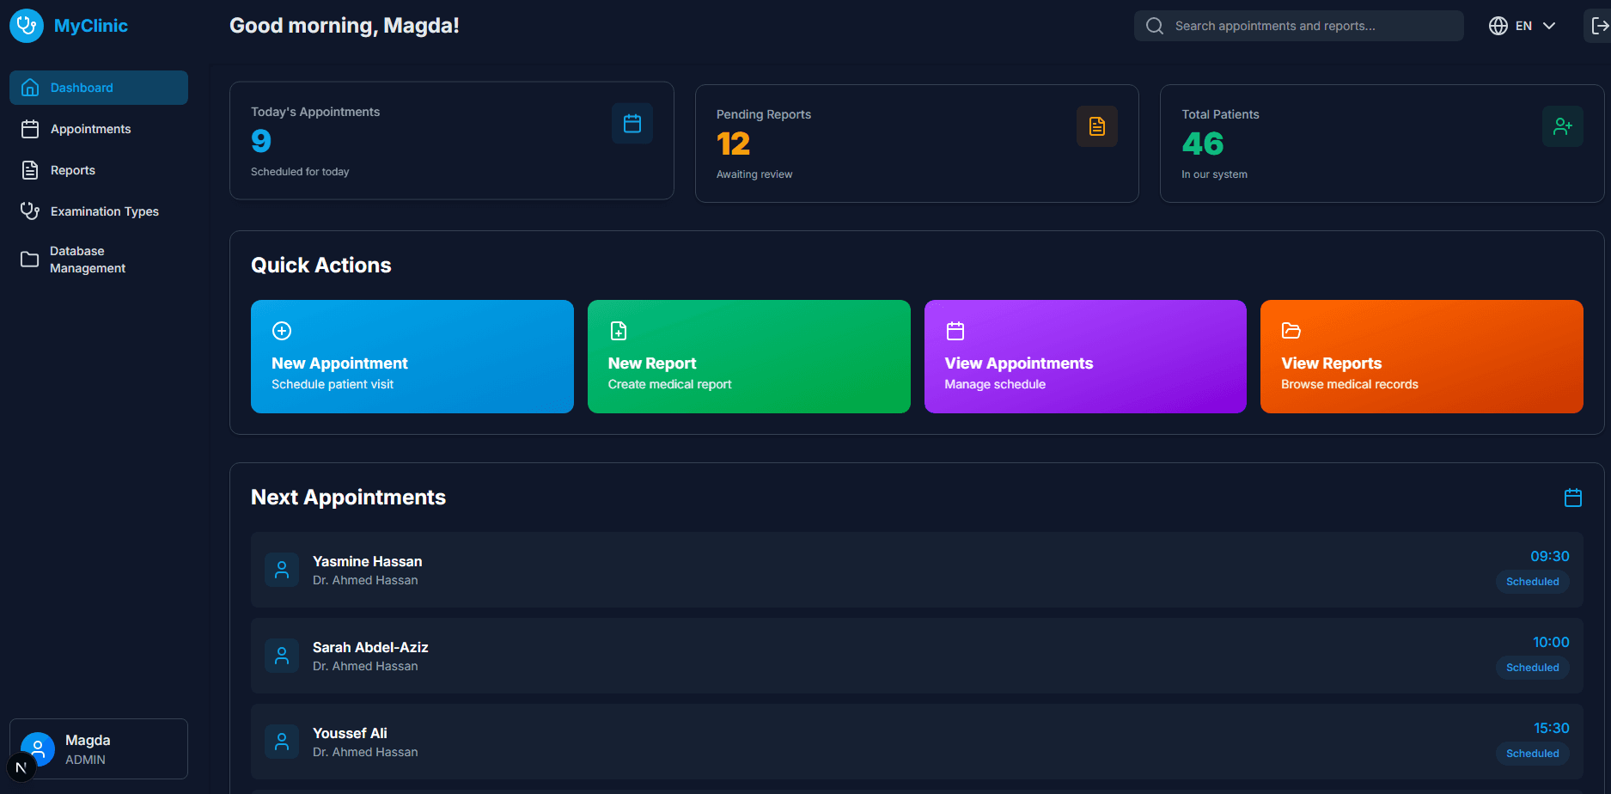Click the globe language icon
This screenshot has width=1611, height=794.
click(x=1498, y=26)
